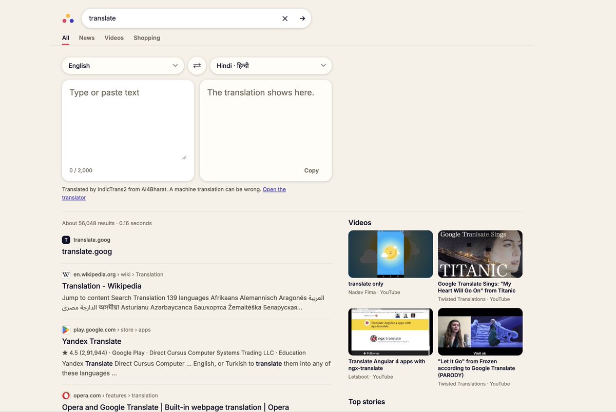Open the Opera and Google Translate result
This screenshot has width=616, height=412.
[x=176, y=407]
